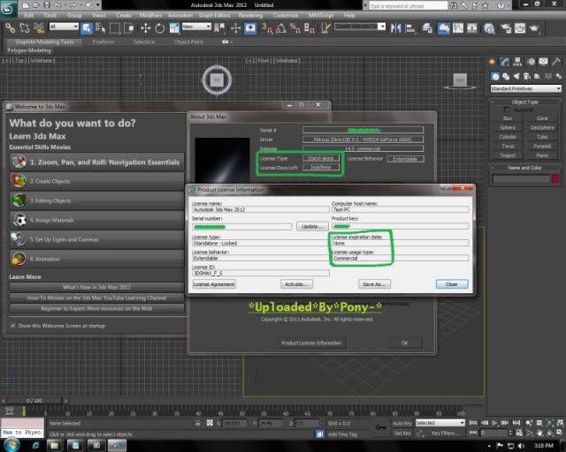Viewport: 566px width, 452px height.
Task: Open the Material Editor icon
Action: point(489,28)
